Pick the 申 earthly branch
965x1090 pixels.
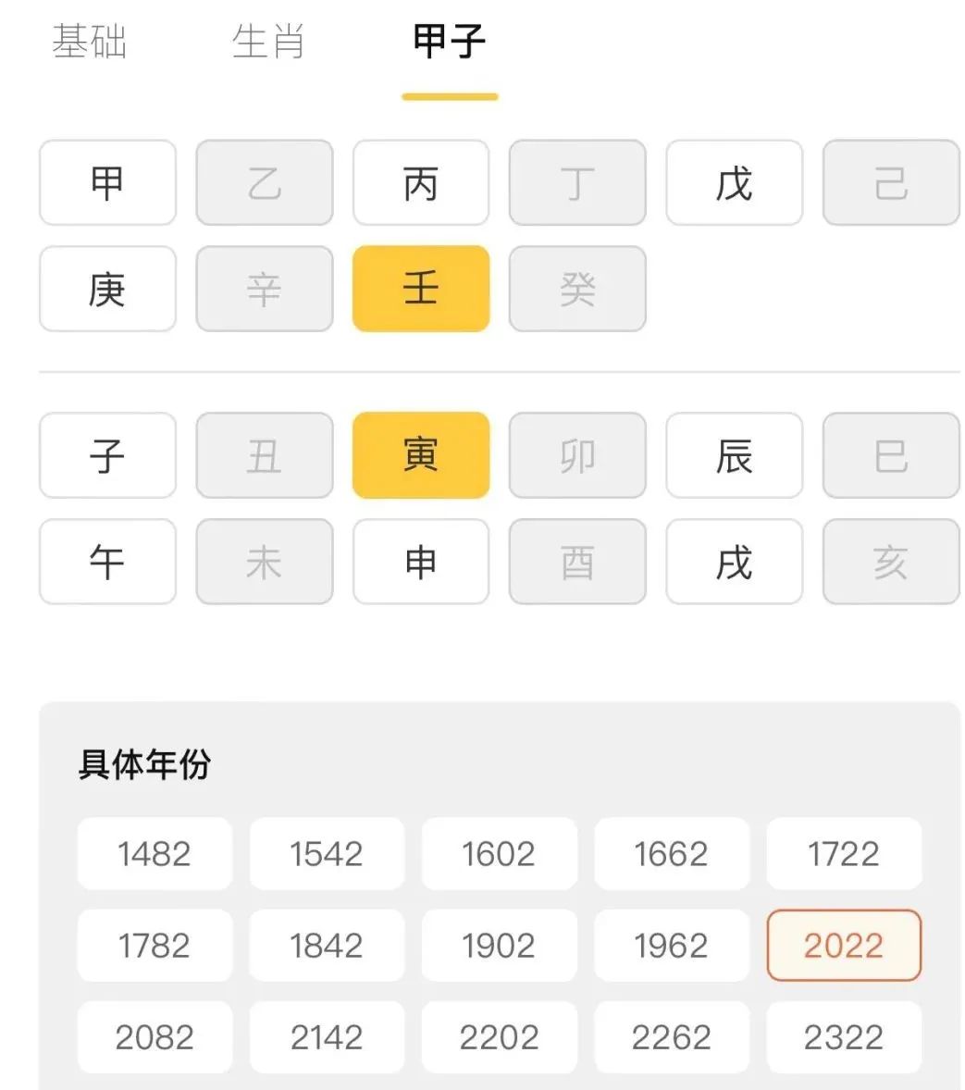(x=421, y=562)
